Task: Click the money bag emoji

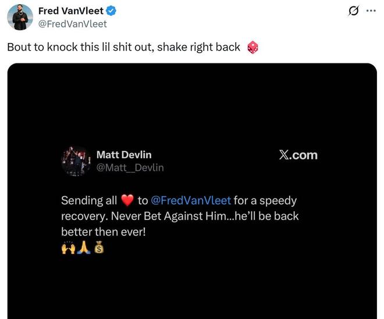Action: pos(99,247)
